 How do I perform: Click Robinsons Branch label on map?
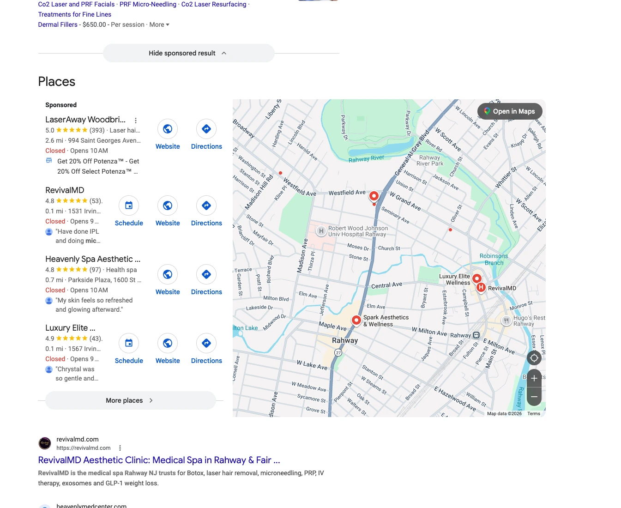point(494,259)
